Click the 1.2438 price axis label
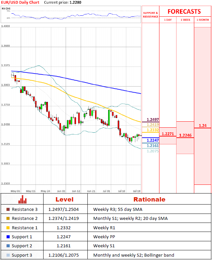The image size is (212, 260). pyautogui.click(x=5, y=124)
